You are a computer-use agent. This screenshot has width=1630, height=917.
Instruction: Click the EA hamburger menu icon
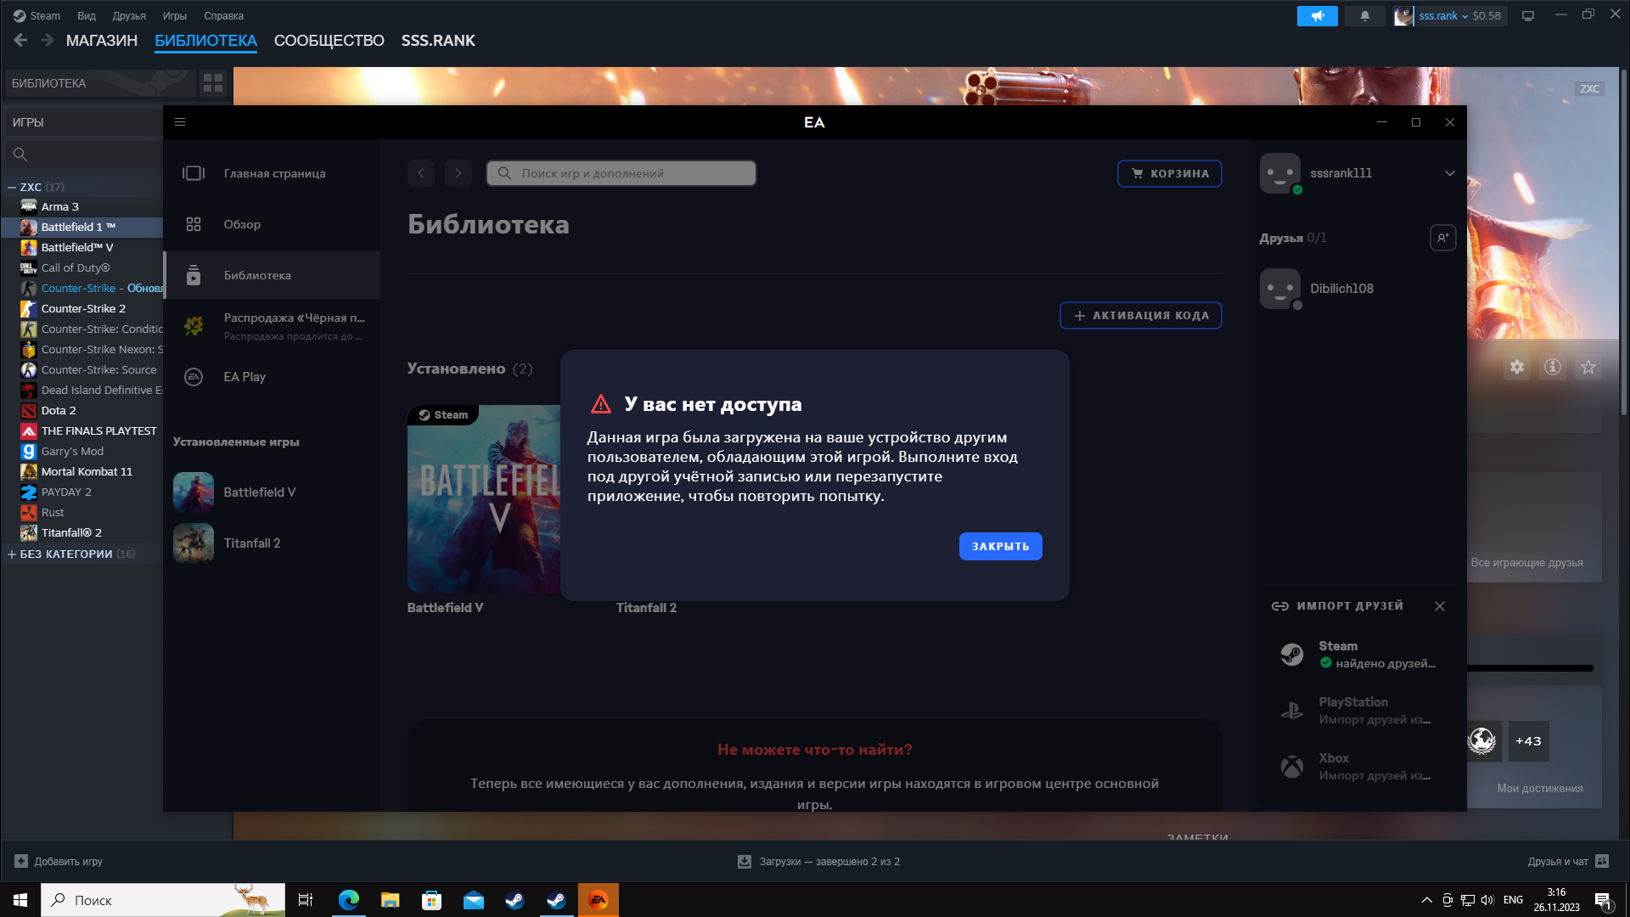(180, 122)
